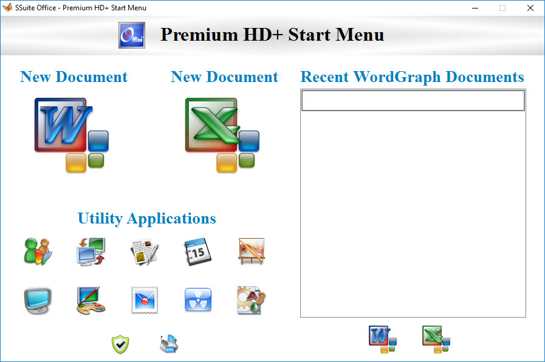The height and width of the screenshot is (362, 545).
Task: Switch recent list to spreadsheet small icon
Action: pyautogui.click(x=436, y=340)
